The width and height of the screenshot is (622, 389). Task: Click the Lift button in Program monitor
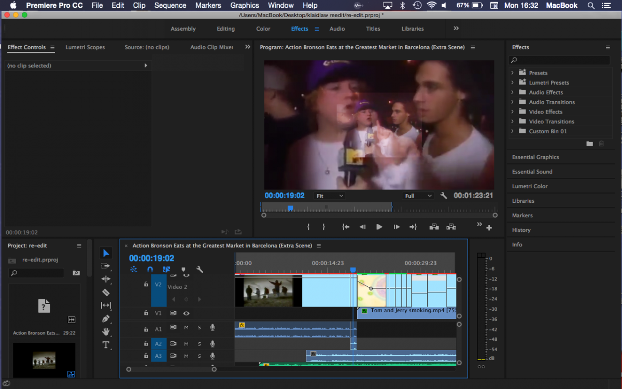pos(434,227)
